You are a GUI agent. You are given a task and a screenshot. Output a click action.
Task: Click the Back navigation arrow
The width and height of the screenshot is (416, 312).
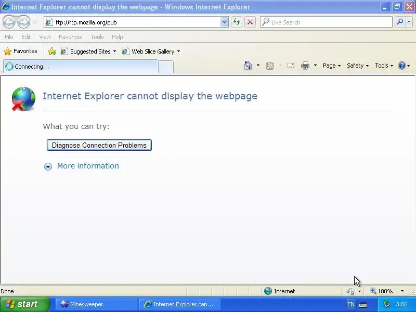[9, 22]
